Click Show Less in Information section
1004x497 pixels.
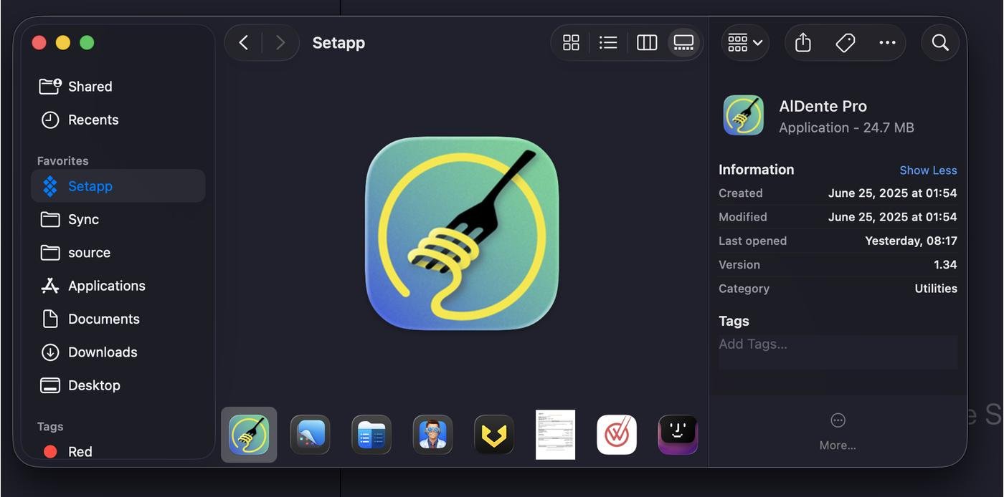coord(928,170)
